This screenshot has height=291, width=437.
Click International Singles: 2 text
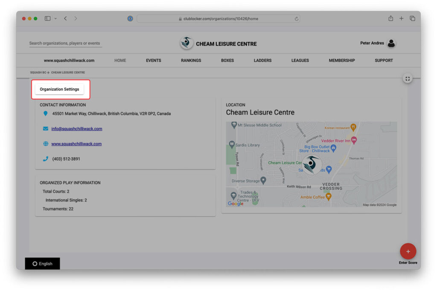pos(66,200)
